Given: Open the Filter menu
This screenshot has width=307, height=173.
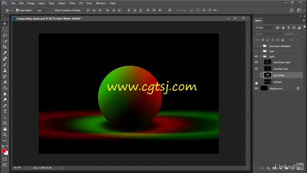Looking at the screenshot, I should (x=72, y=3).
